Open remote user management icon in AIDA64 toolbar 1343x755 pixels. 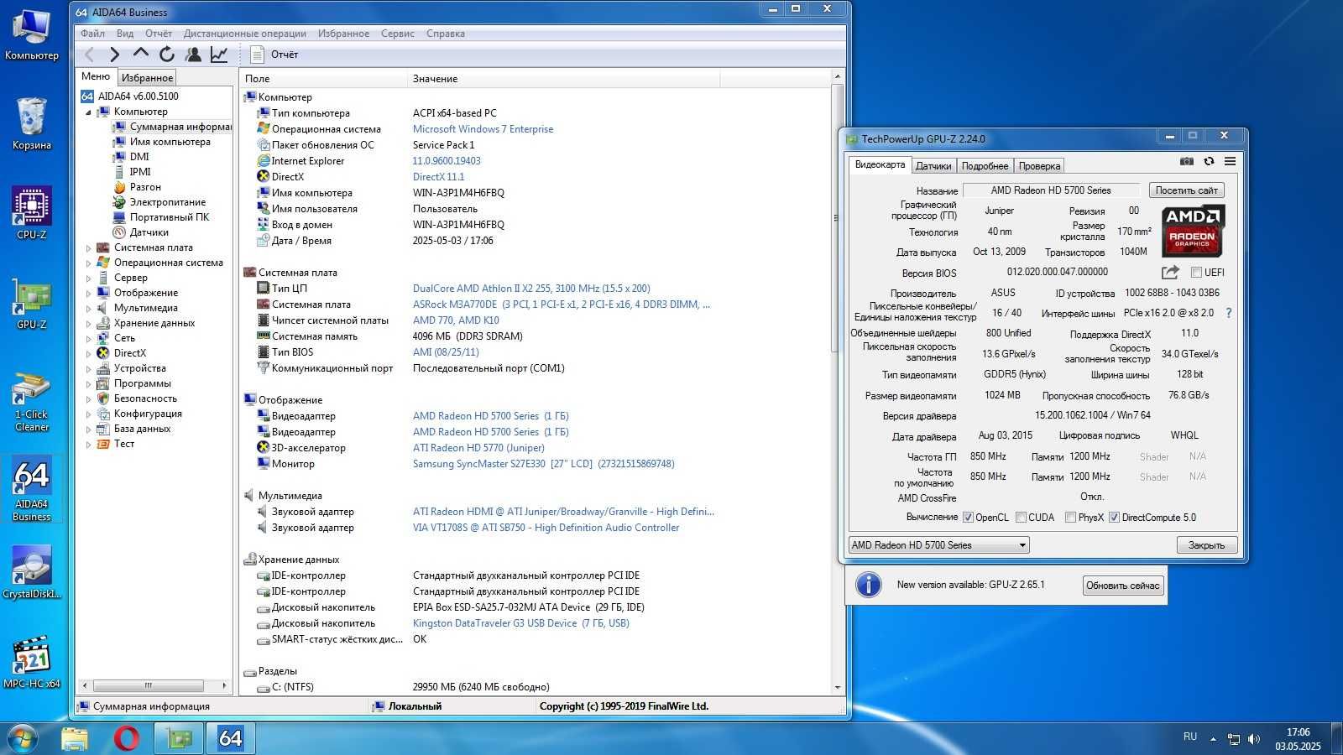coord(193,55)
